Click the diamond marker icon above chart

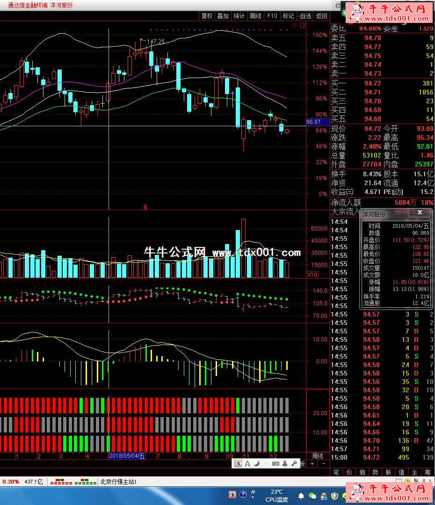click(294, 26)
